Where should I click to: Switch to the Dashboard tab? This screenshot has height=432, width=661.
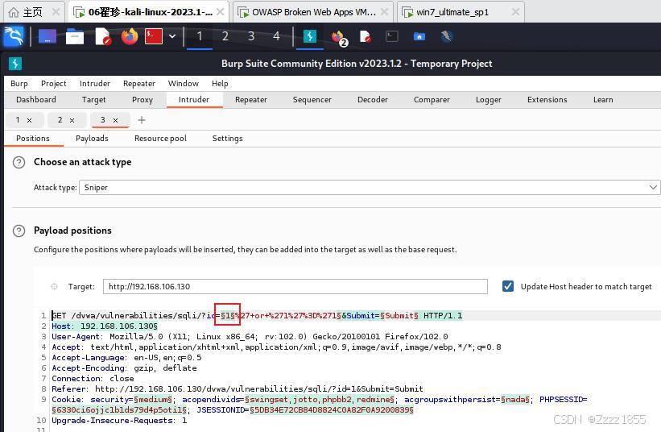36,100
